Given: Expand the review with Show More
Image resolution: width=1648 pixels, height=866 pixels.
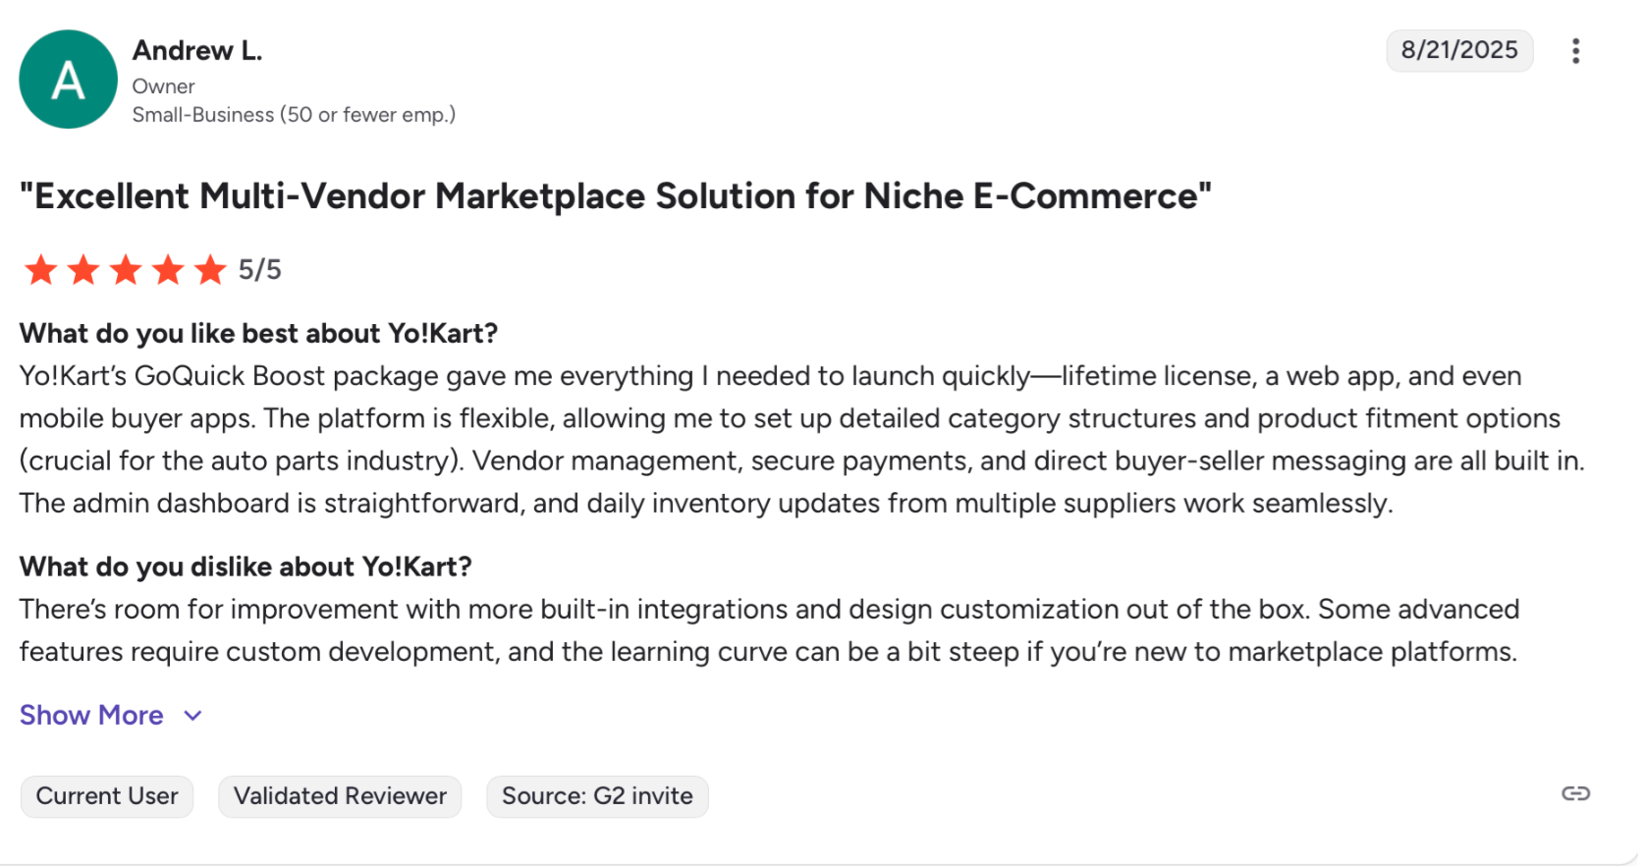Looking at the screenshot, I should tap(91, 715).
